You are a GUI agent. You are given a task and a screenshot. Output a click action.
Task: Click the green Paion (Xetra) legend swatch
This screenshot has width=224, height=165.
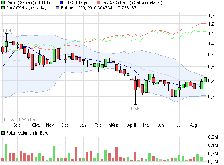3,2
